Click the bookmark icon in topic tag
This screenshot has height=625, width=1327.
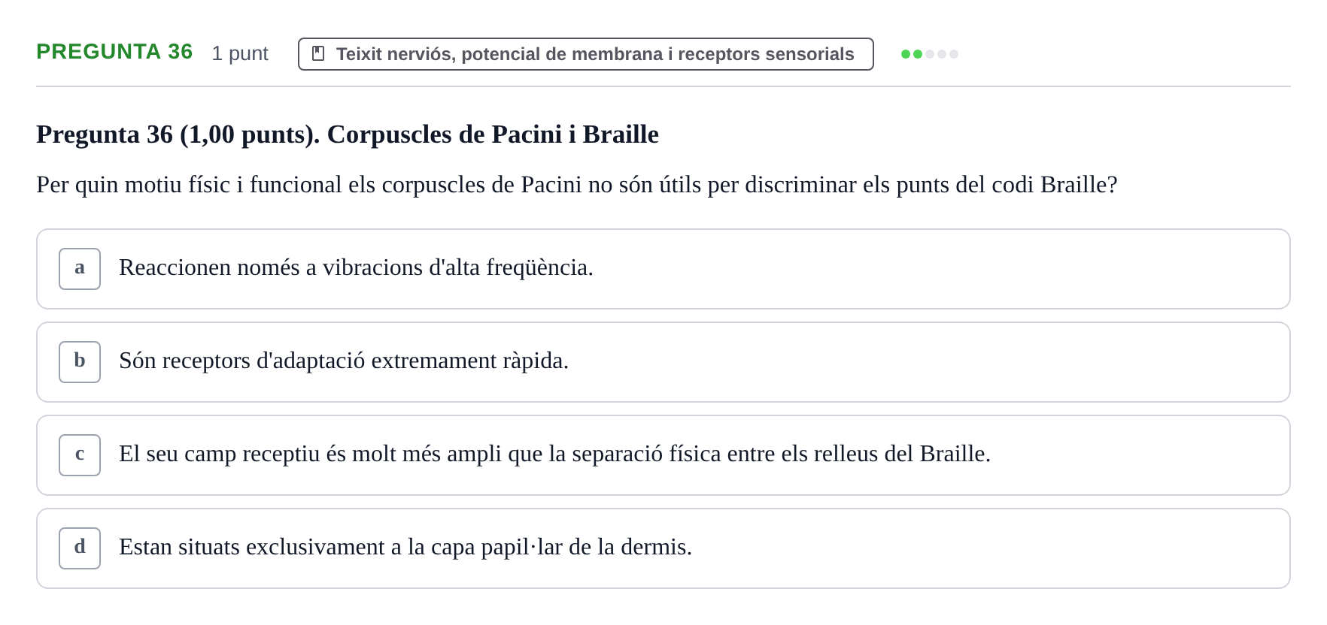pyautogui.click(x=318, y=53)
